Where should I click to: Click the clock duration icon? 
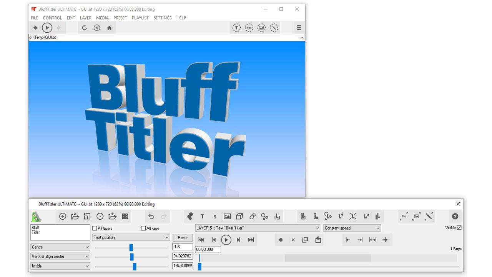100,216
